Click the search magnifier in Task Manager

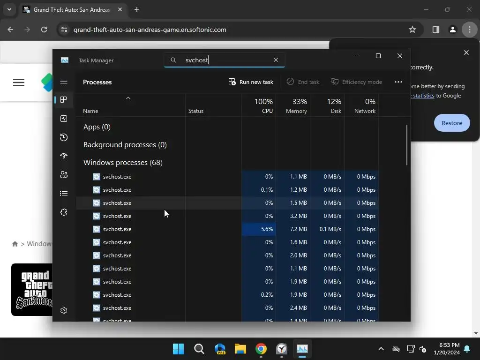(x=173, y=60)
